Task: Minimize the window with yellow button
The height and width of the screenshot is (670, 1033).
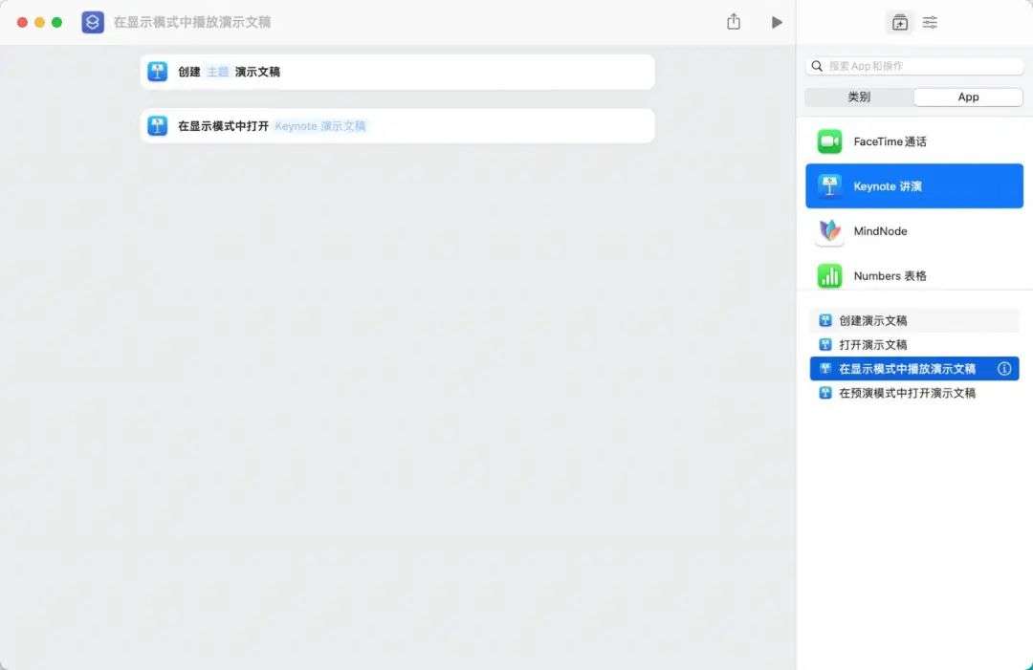Action: 39,22
